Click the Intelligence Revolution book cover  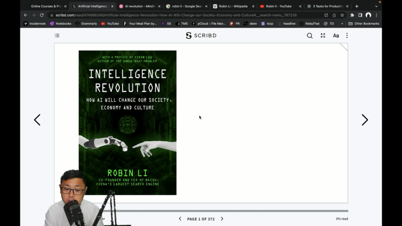click(128, 122)
